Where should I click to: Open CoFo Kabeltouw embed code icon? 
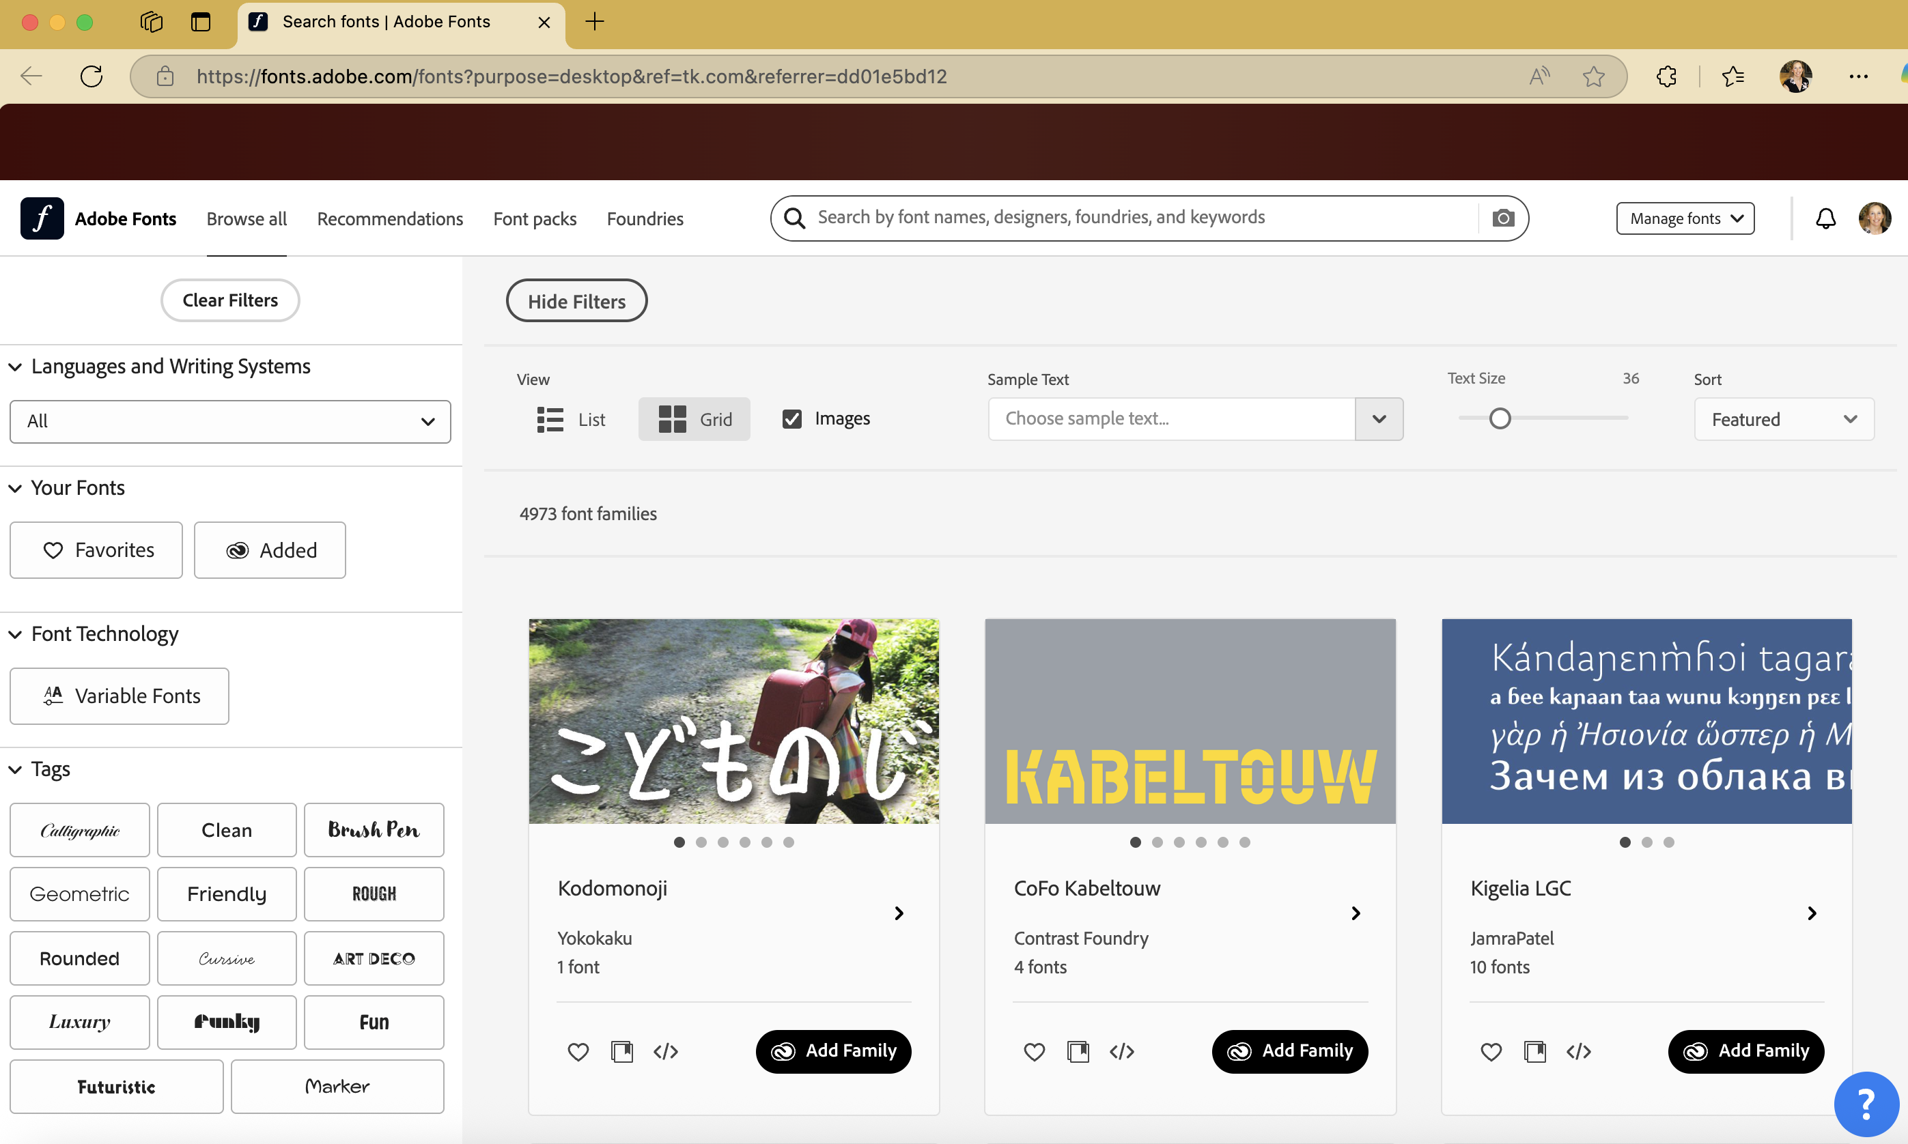(x=1122, y=1051)
